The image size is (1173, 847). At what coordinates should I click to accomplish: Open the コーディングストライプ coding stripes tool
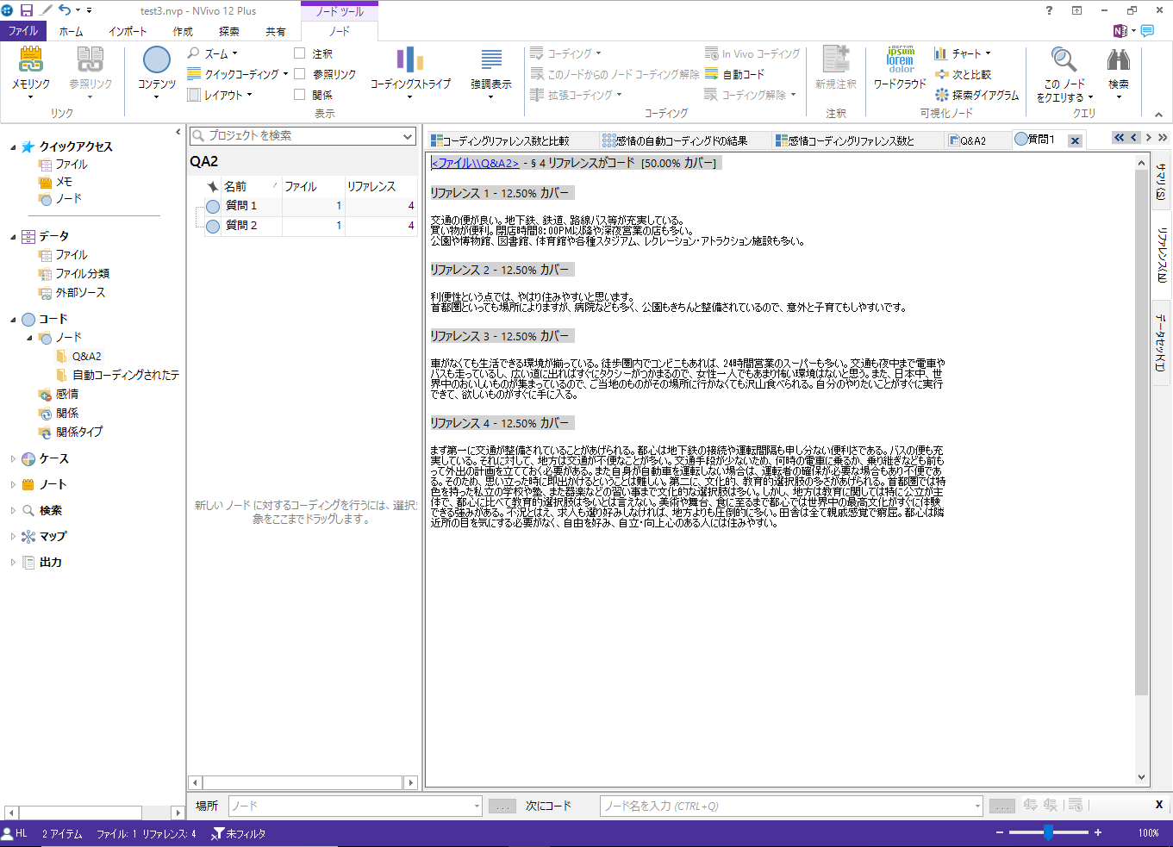410,60
